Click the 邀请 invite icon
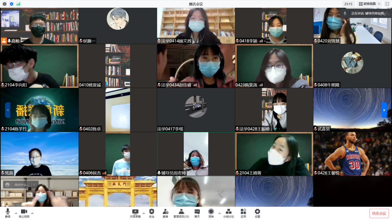The height and width of the screenshot is (220, 392). point(166,213)
